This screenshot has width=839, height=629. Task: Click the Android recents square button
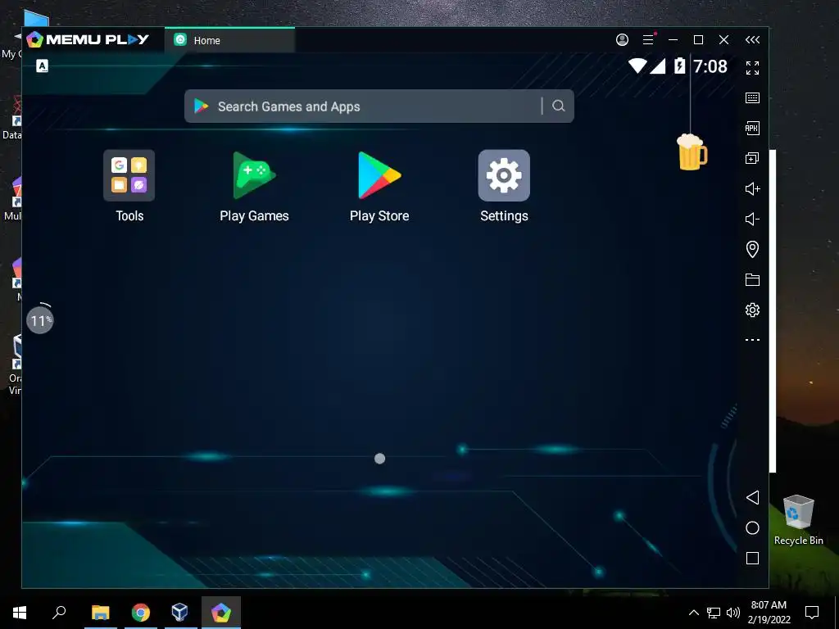point(752,559)
